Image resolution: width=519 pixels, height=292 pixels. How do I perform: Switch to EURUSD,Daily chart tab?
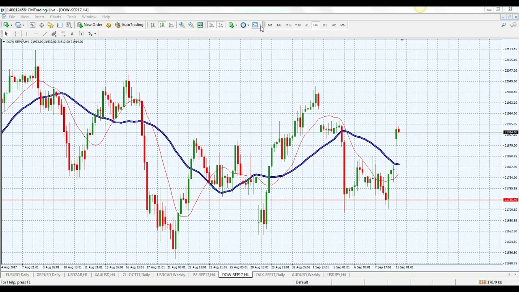coord(17,275)
